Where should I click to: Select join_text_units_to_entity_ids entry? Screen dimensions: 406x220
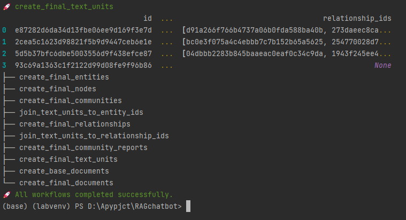(81, 113)
